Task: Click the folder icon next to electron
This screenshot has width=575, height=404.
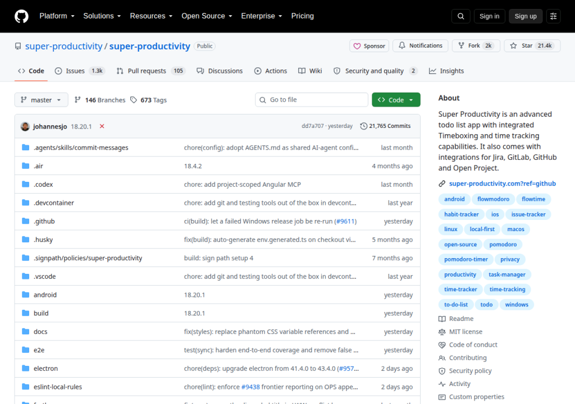Action: tap(25, 369)
